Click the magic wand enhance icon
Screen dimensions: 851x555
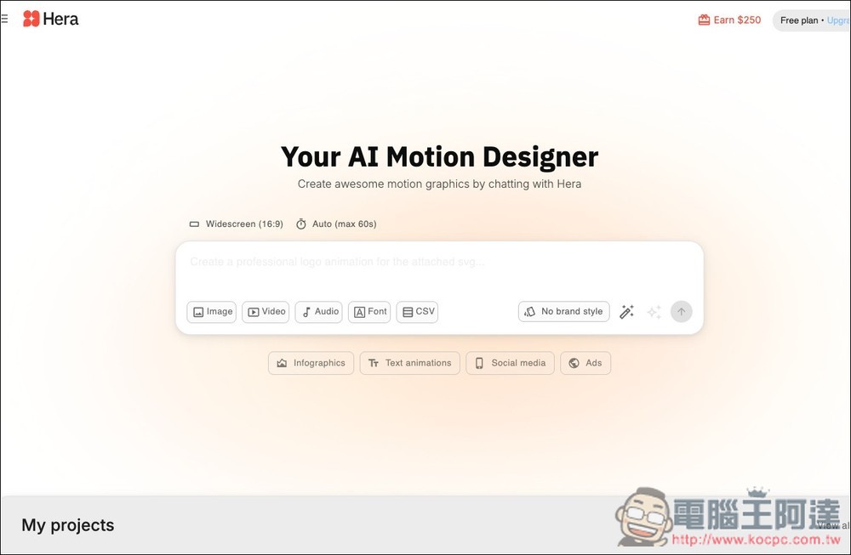point(626,312)
